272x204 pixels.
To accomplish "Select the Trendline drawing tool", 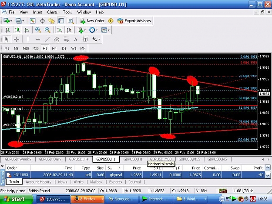I will pos(47,39).
